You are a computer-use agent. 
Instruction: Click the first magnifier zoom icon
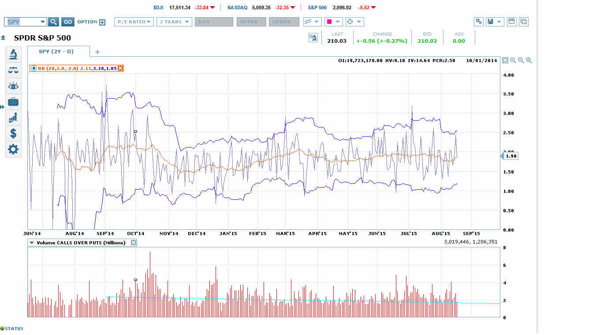[x=513, y=60]
